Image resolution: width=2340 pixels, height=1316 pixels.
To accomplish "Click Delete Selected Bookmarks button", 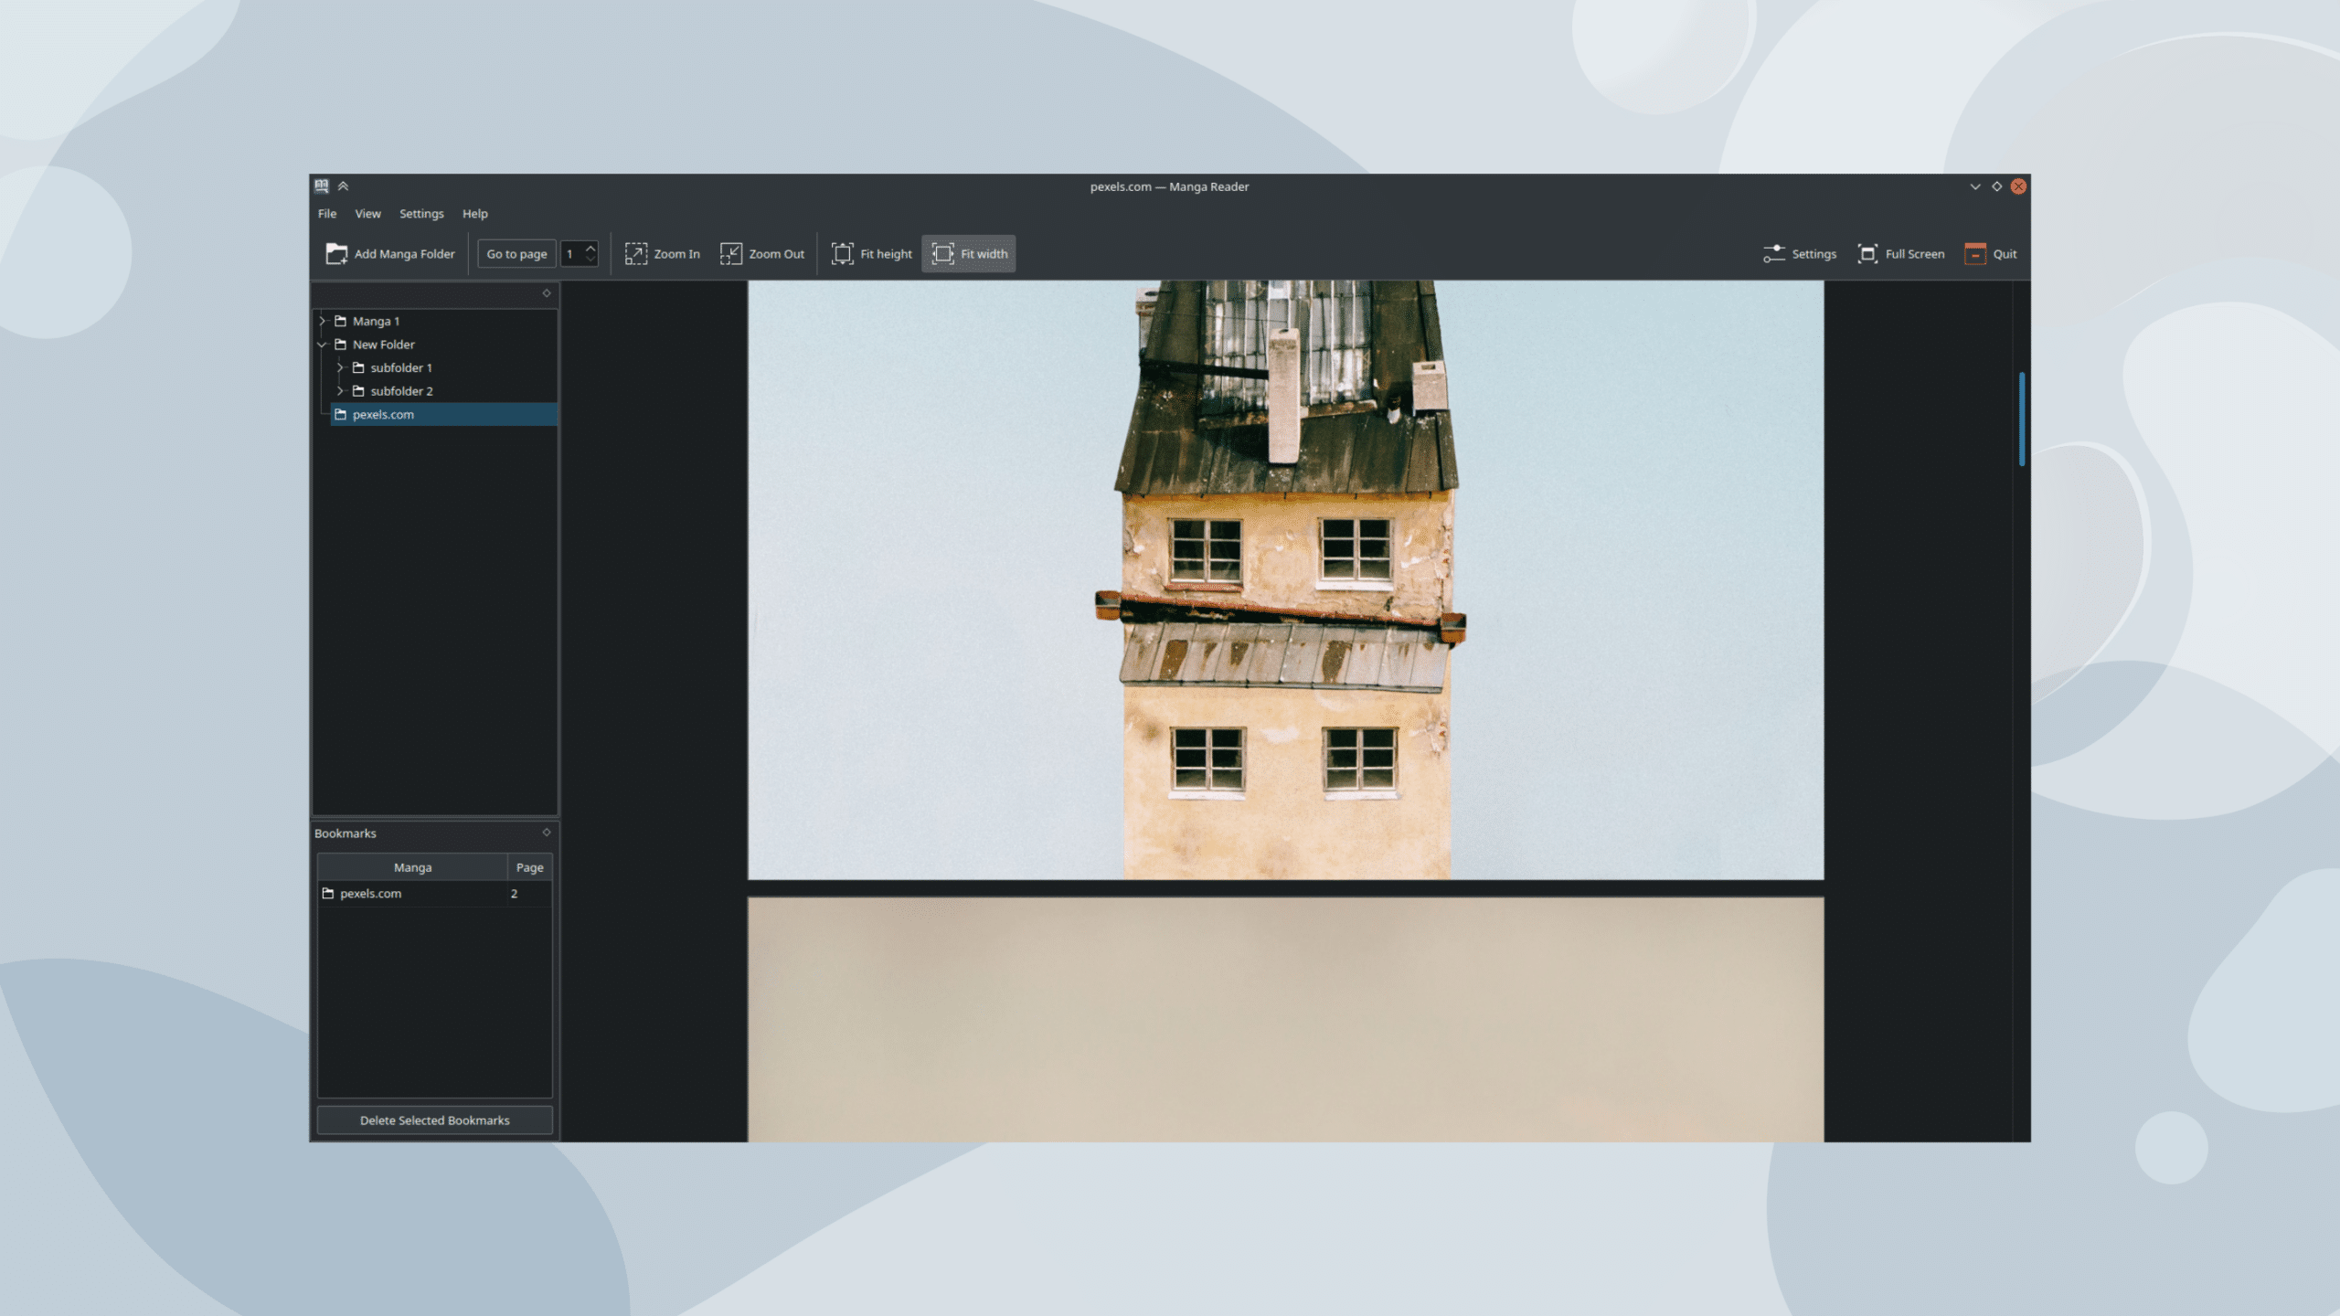I will point(435,1120).
